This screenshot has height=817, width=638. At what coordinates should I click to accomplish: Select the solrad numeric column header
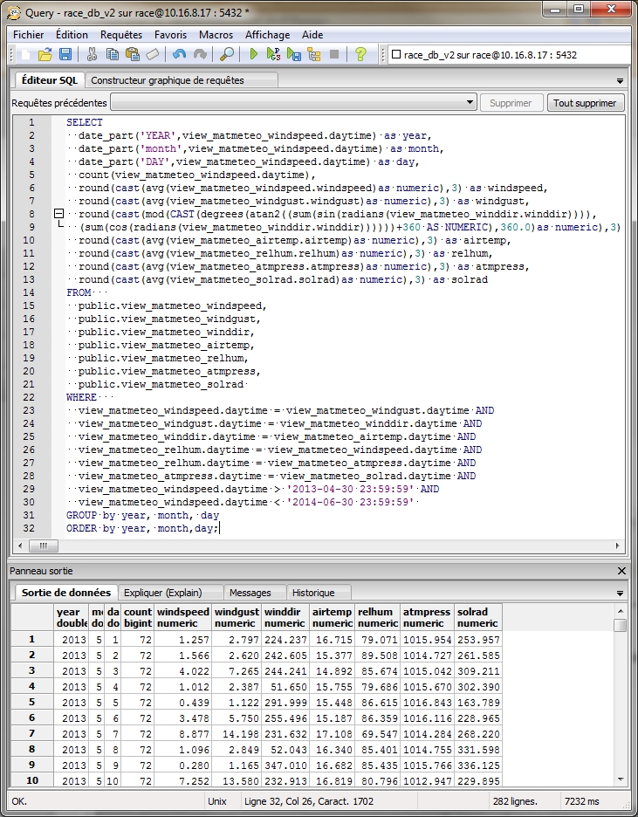point(478,617)
